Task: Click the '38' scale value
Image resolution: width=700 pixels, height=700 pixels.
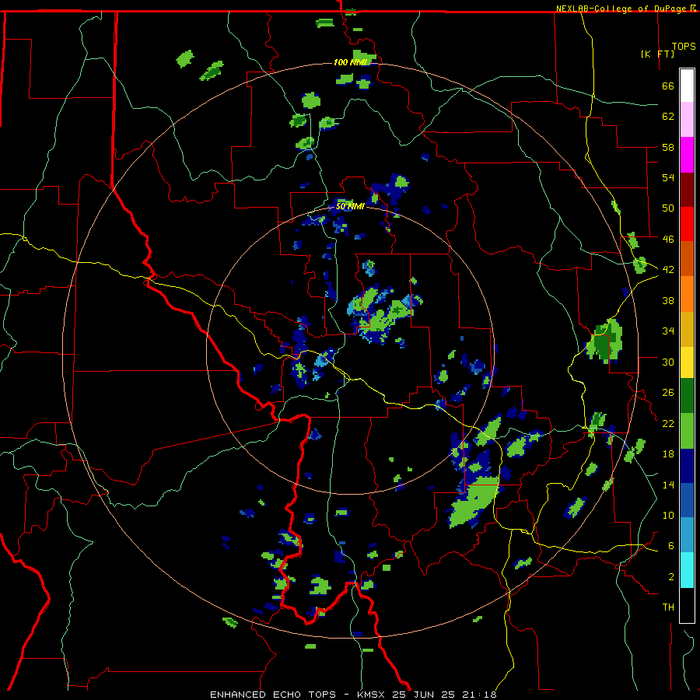Action: pos(668,300)
